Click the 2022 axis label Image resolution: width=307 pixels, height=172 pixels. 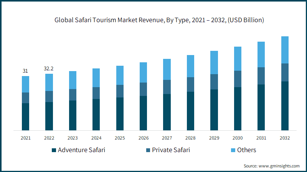49,138
